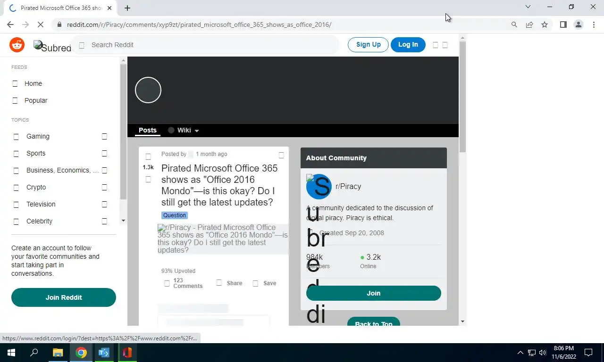This screenshot has width=604, height=362.
Task: Show hidden system tray icons
Action: click(520, 353)
